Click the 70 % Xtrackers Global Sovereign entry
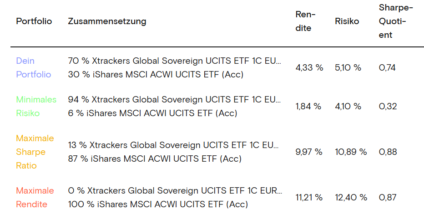The image size is (424, 215). pyautogui.click(x=174, y=61)
